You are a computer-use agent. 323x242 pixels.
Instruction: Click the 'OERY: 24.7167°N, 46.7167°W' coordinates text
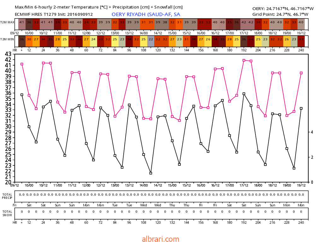tap(283, 9)
